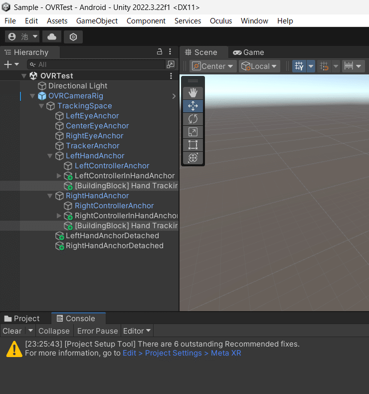
Task: Select the Rect tool
Action: [192, 145]
